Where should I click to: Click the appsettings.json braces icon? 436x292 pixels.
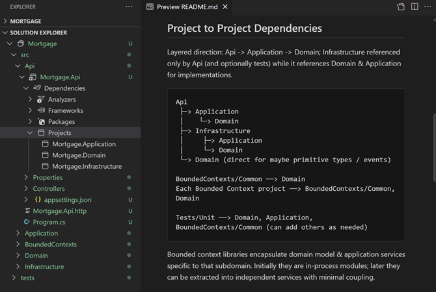pos(38,200)
